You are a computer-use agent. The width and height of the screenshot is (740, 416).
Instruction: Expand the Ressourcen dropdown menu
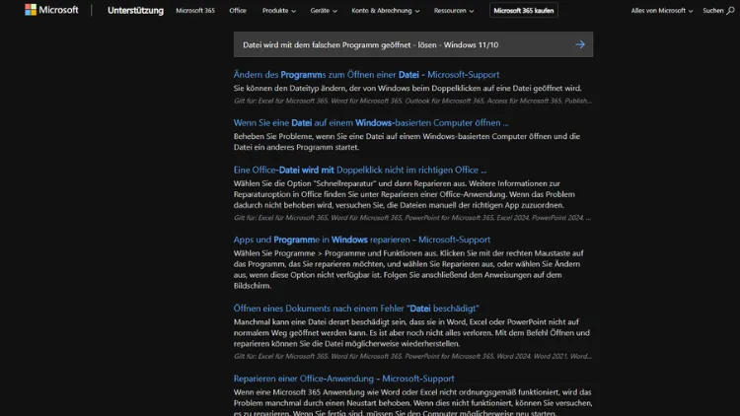(455, 11)
